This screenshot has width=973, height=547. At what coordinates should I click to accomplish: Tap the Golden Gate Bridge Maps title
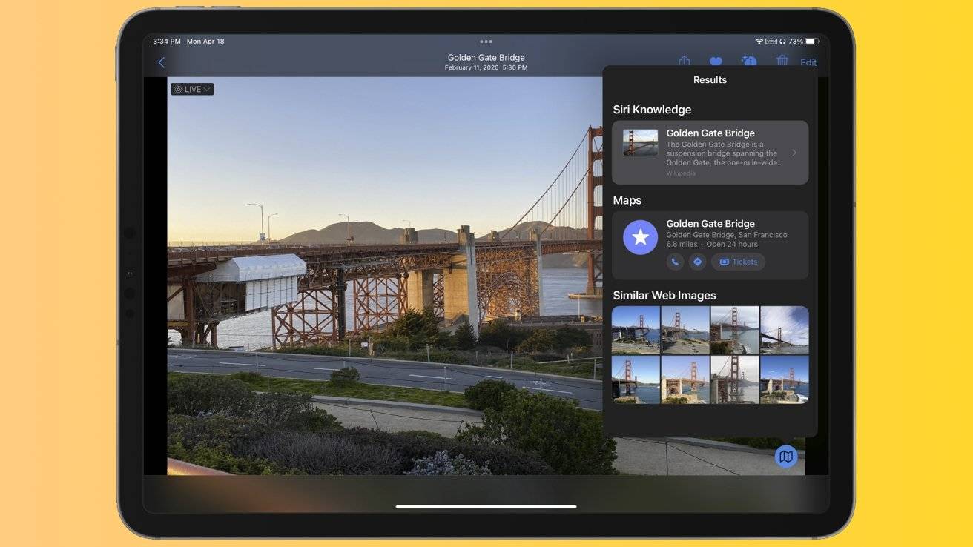click(x=710, y=223)
